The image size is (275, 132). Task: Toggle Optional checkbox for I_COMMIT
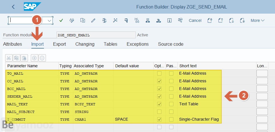click(x=159, y=120)
